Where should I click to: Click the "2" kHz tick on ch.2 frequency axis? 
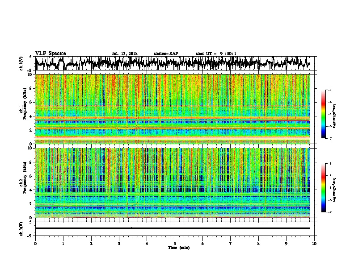tap(31, 204)
